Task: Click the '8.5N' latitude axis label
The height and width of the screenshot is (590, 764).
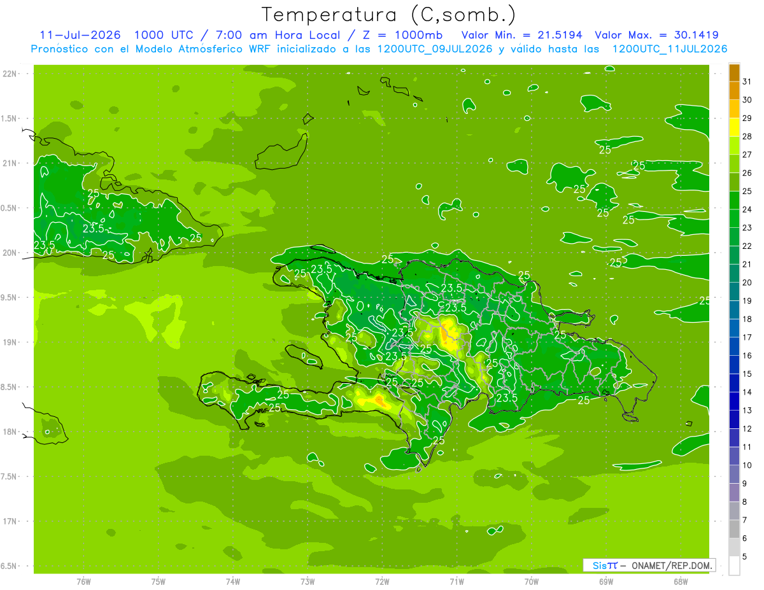Action: tap(10, 388)
